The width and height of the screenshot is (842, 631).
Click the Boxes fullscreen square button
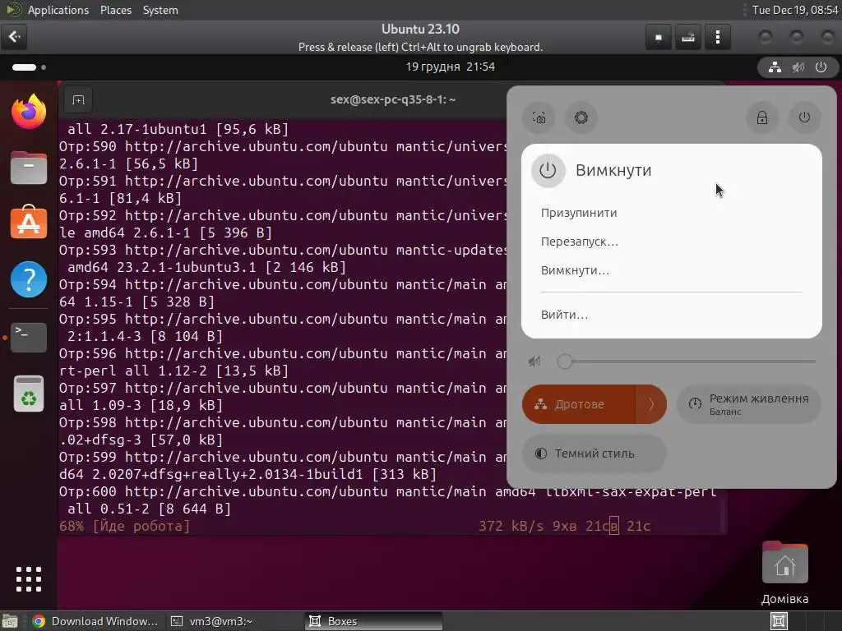coord(659,37)
